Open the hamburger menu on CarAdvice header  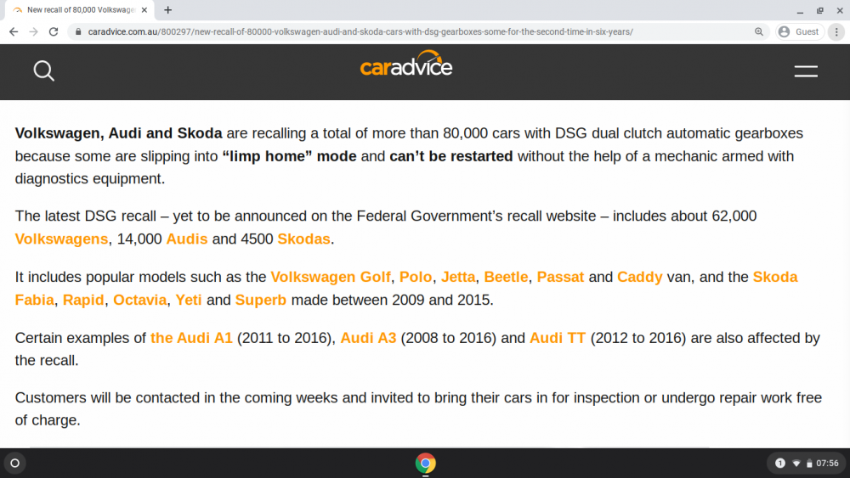(x=806, y=71)
